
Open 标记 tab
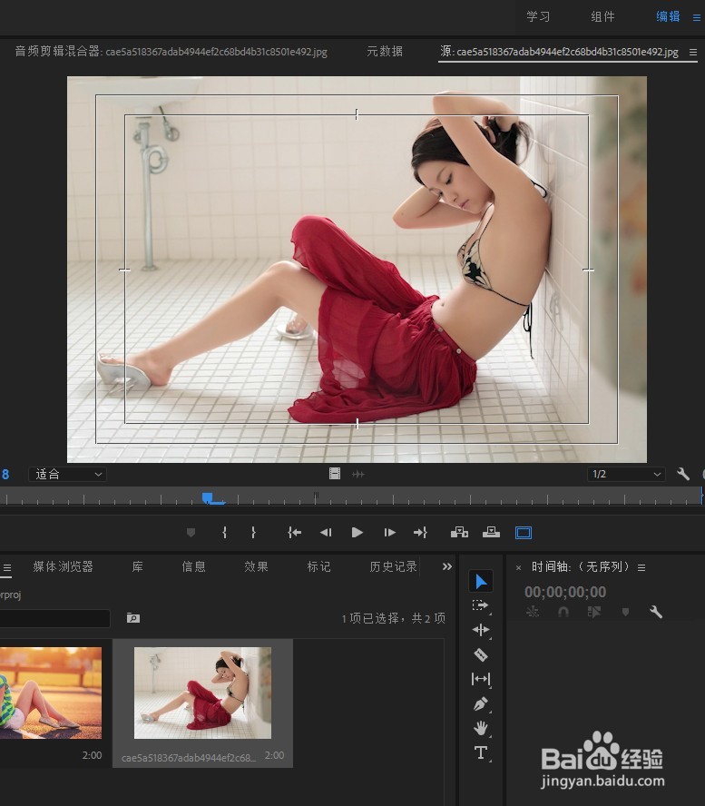point(319,566)
